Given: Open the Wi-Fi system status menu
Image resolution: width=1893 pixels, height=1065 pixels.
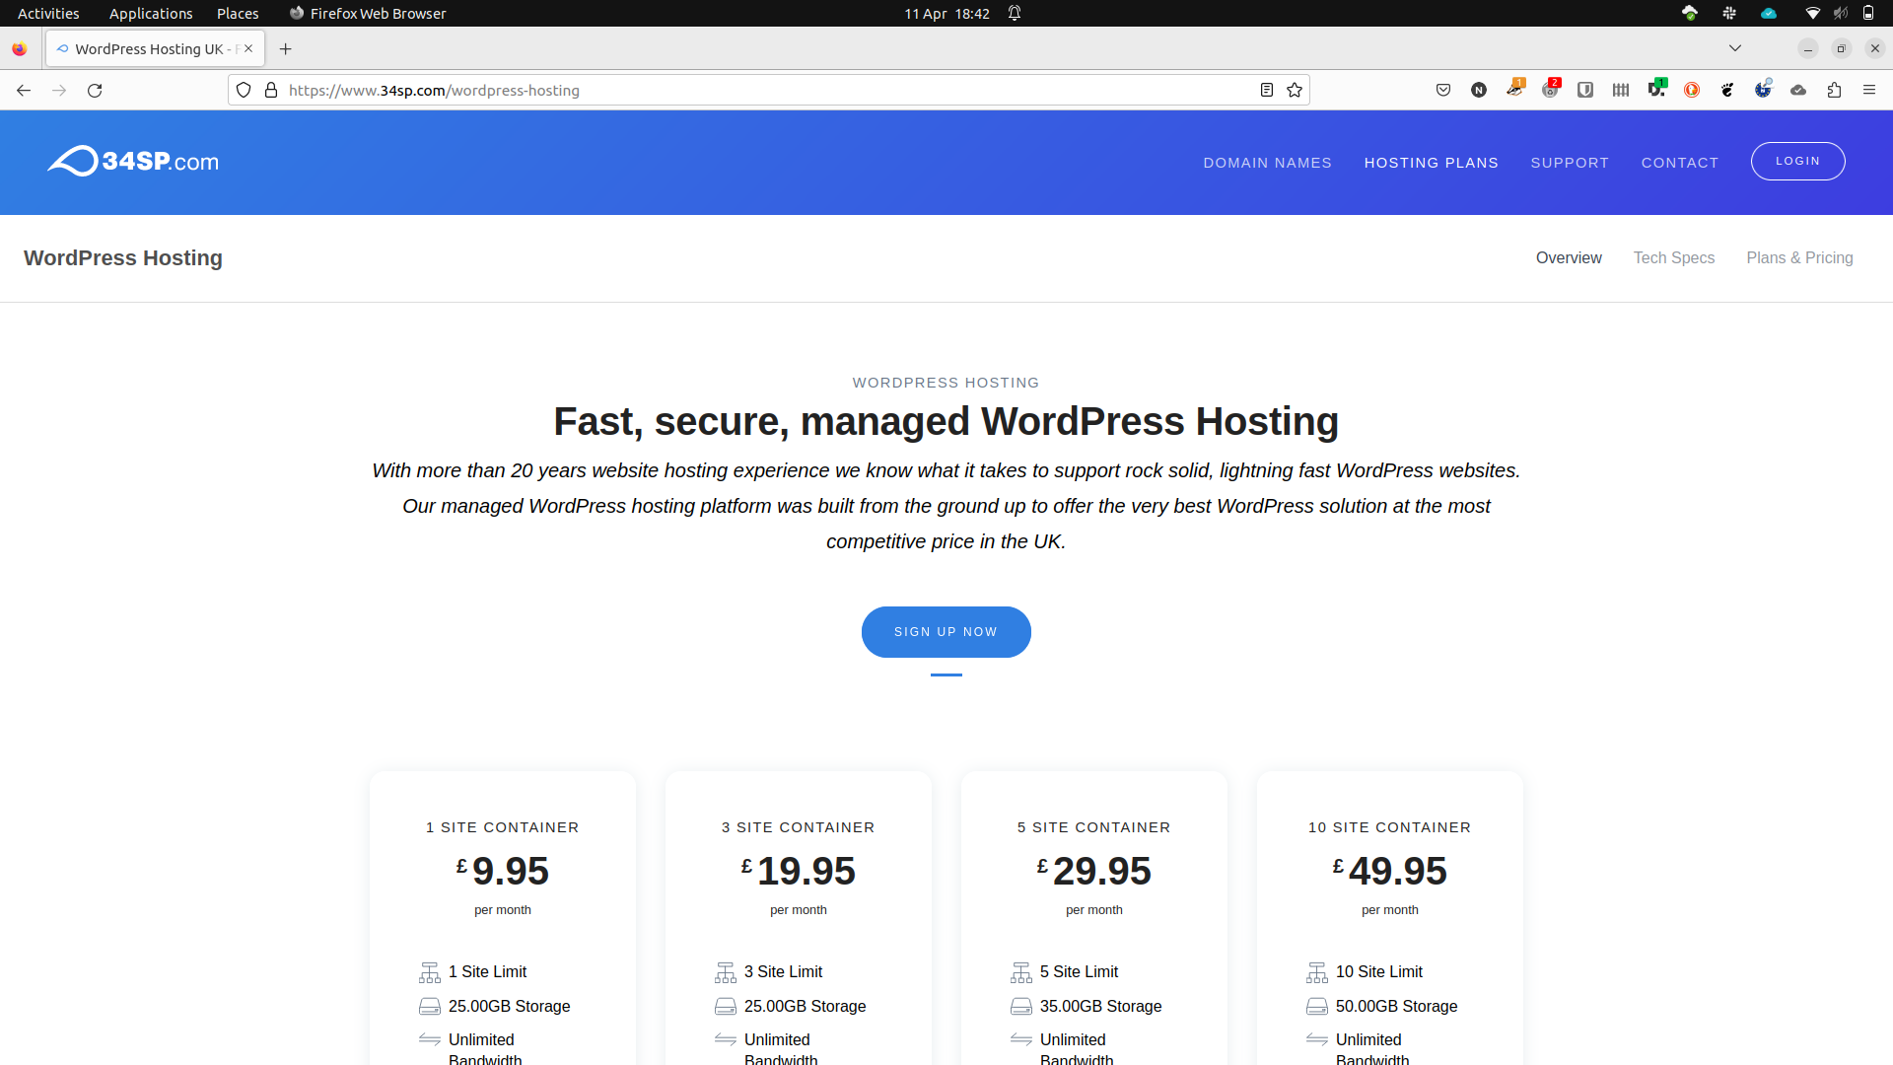Looking at the screenshot, I should click(x=1812, y=13).
